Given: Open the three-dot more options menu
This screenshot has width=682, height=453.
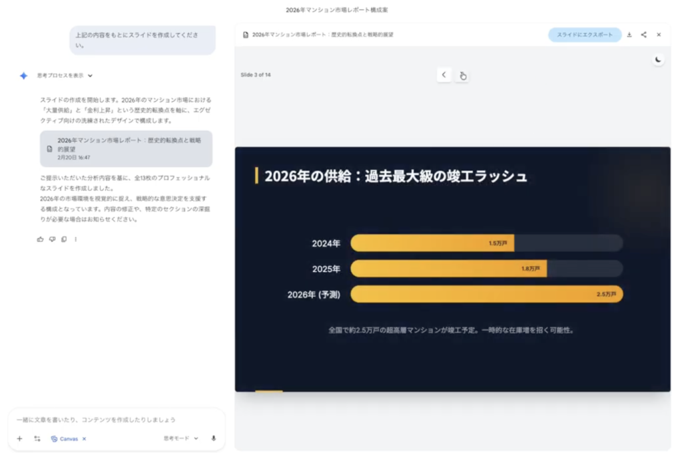Looking at the screenshot, I should tap(76, 239).
